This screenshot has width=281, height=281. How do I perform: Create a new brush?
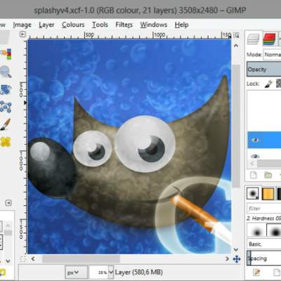click(277, 273)
